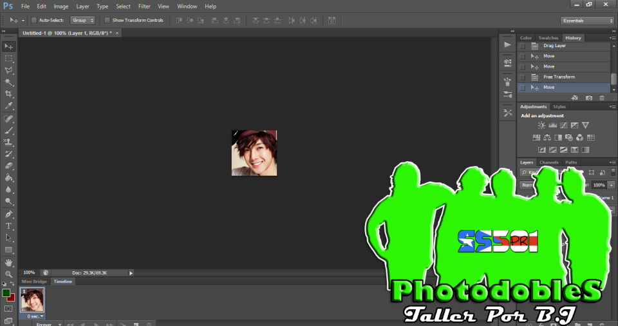Set history brush source for selected Move state

(x=522, y=87)
